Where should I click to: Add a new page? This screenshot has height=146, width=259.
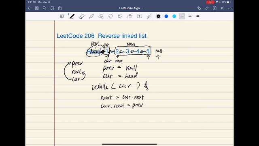[x=214, y=8]
